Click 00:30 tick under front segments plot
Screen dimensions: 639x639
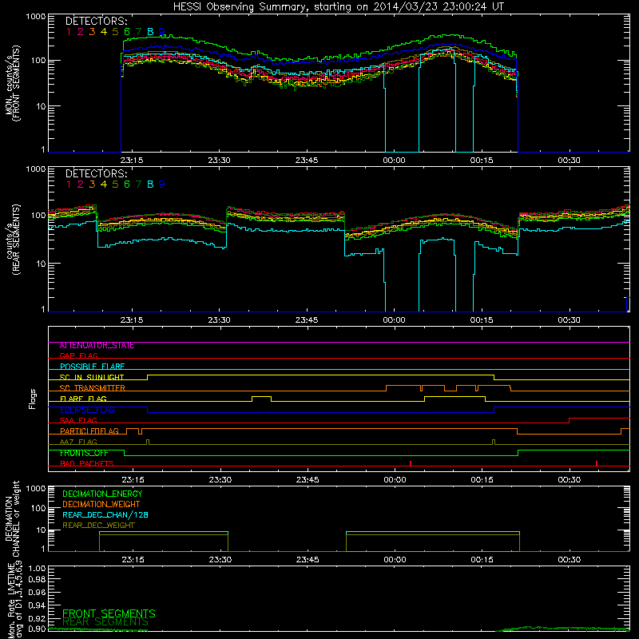click(569, 161)
